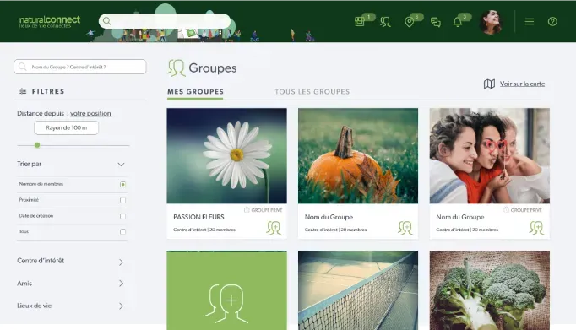
Task: Click into the top header search field
Action: (x=165, y=21)
